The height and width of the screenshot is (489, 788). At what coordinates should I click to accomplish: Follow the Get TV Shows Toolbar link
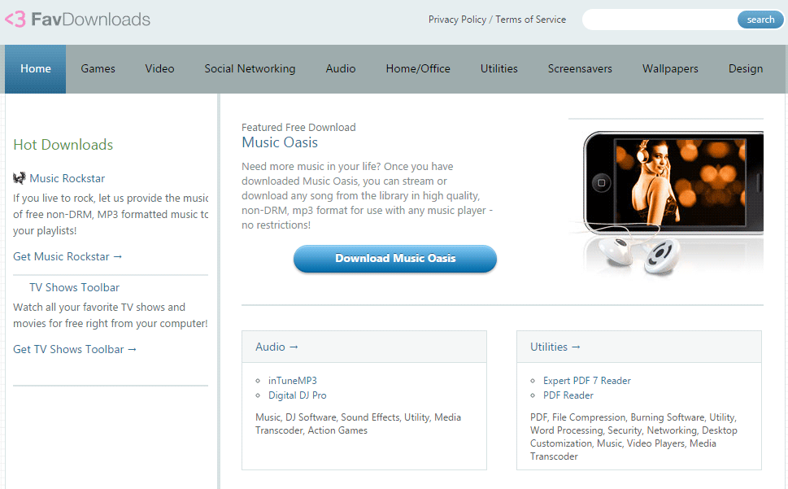pos(74,349)
